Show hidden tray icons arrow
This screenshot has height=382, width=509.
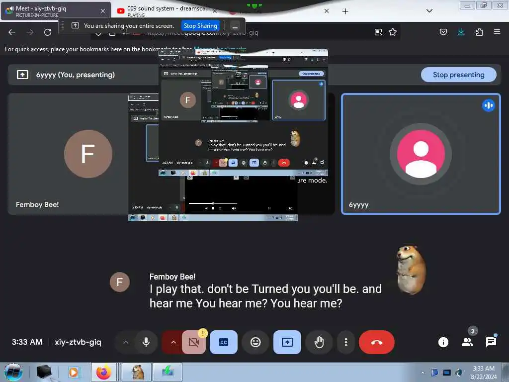[423, 373]
